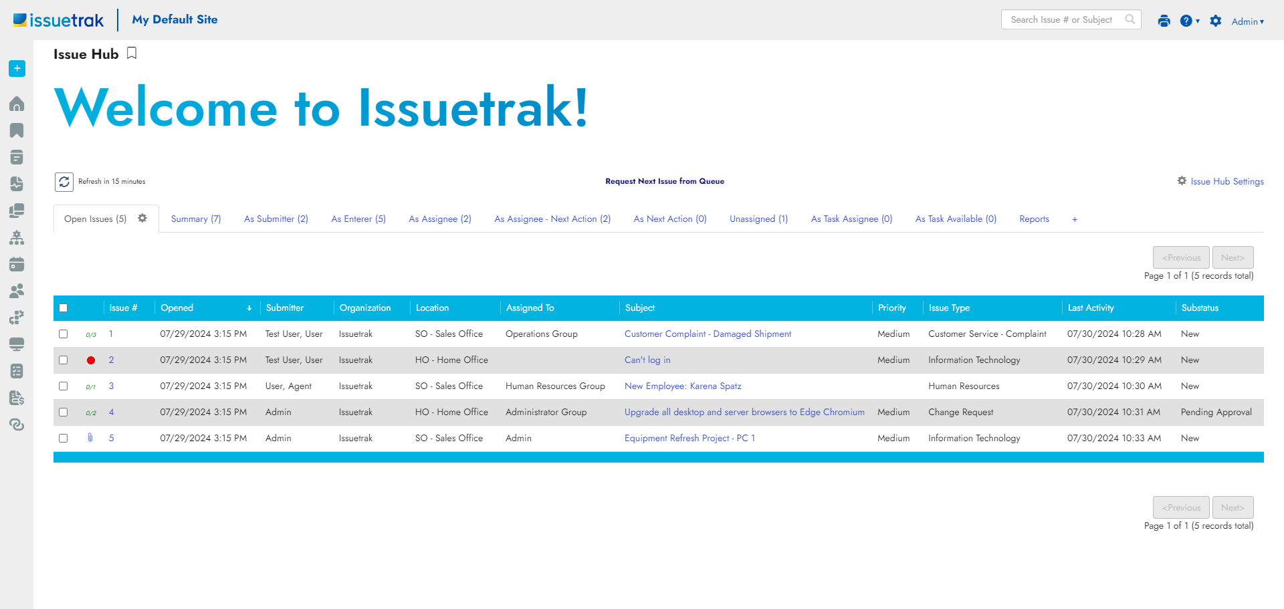Image resolution: width=1284 pixels, height=609 pixels.
Task: Mark checkbox for Equipment Refresh Project issue
Action: coord(64,438)
